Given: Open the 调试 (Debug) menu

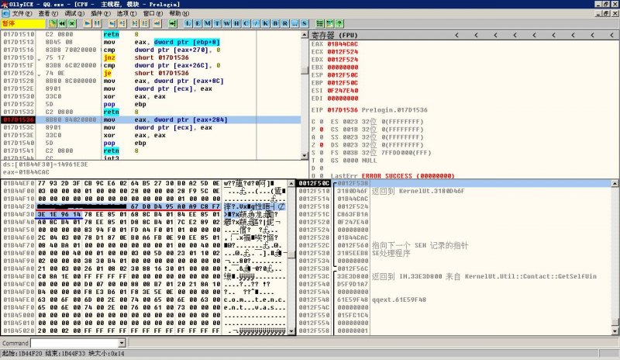Looking at the screenshot, I should (74, 13).
